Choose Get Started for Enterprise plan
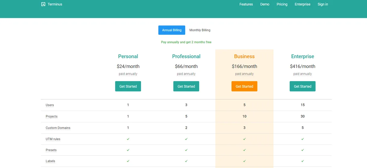This screenshot has height=168, width=367. pos(302,86)
